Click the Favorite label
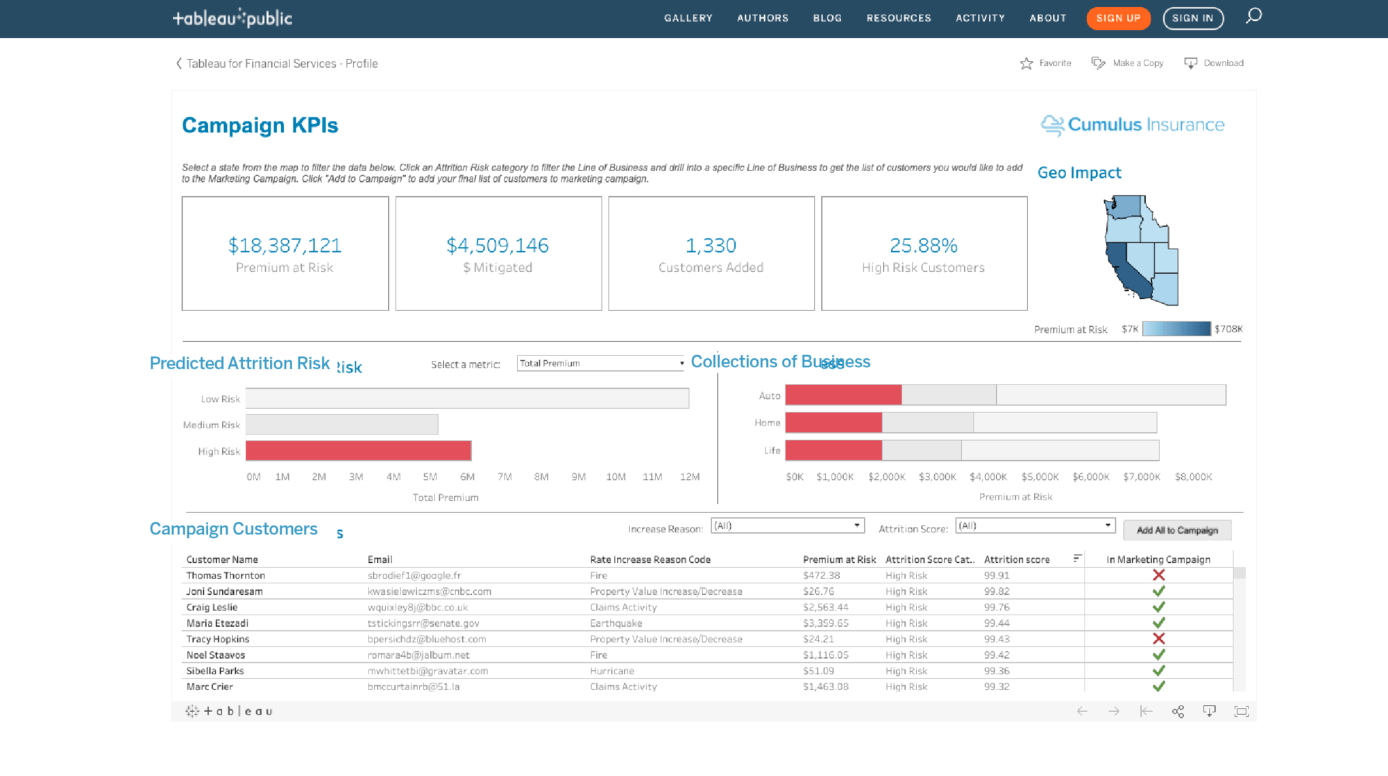Viewport: 1388px width, 776px height. click(1055, 63)
